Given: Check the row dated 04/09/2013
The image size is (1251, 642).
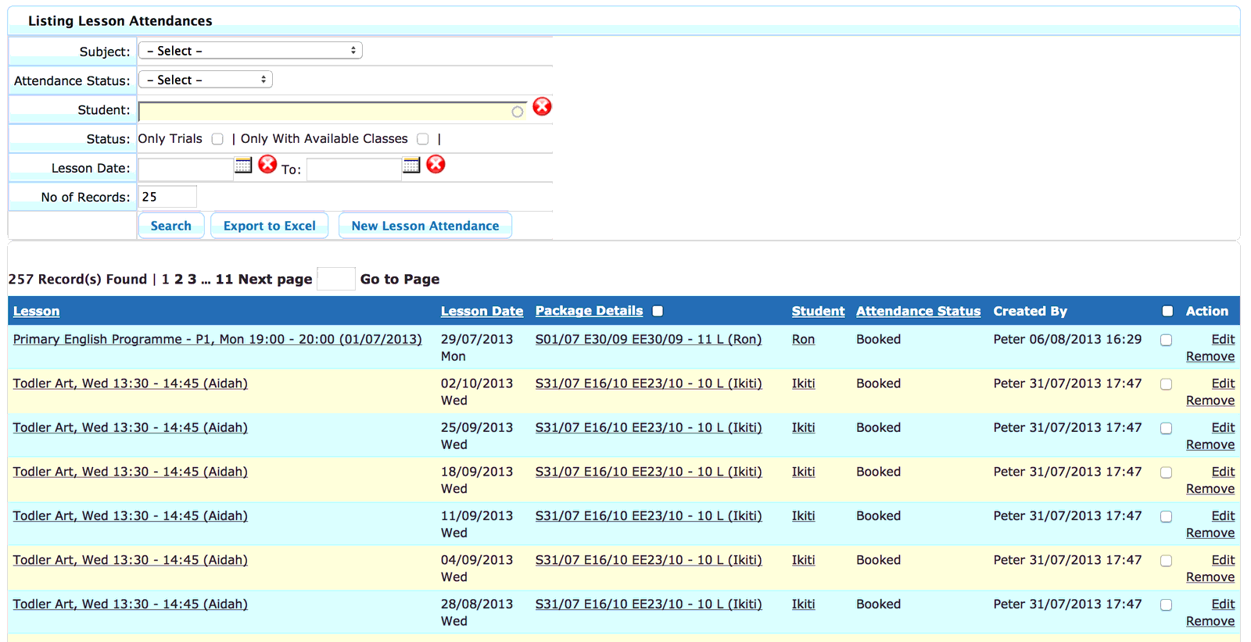Looking at the screenshot, I should click(x=1166, y=561).
